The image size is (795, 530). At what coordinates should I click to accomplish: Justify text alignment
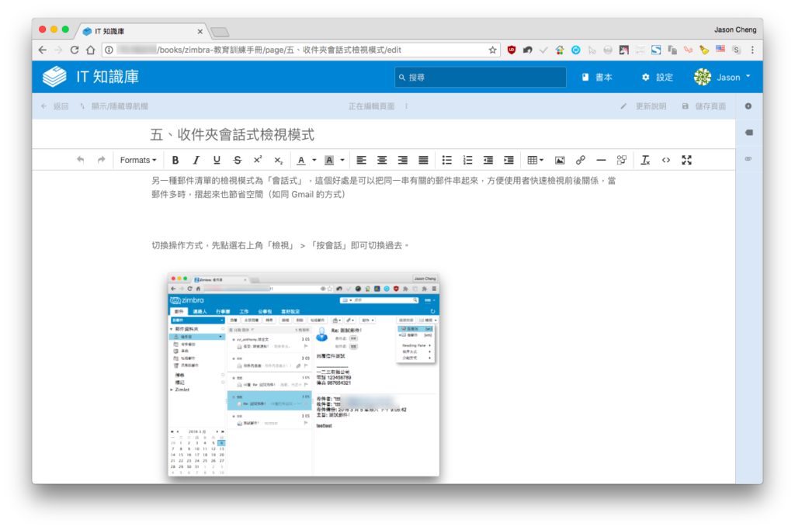[x=423, y=160]
